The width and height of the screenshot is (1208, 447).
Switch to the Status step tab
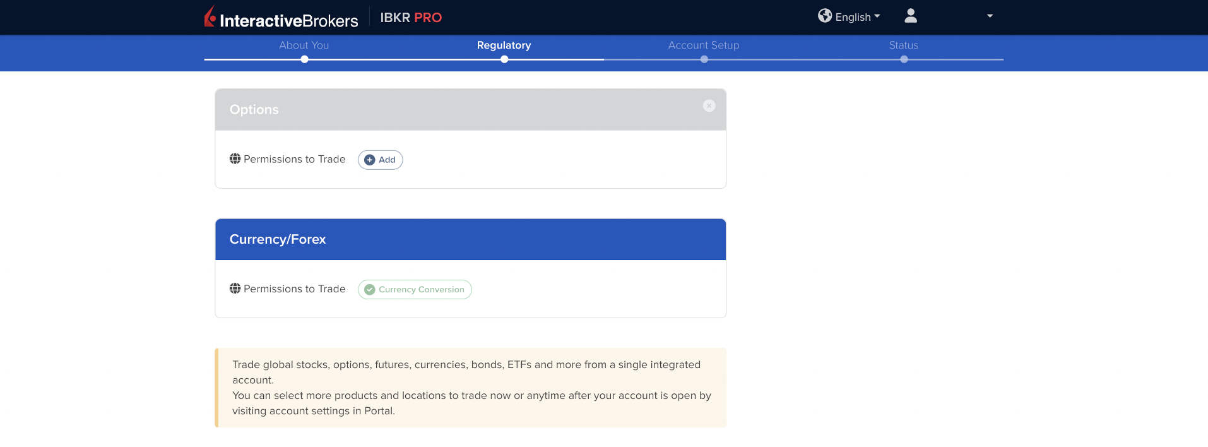coord(903,45)
